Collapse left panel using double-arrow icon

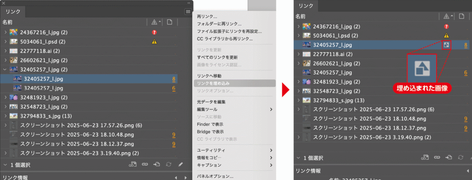pyautogui.click(x=189, y=3)
